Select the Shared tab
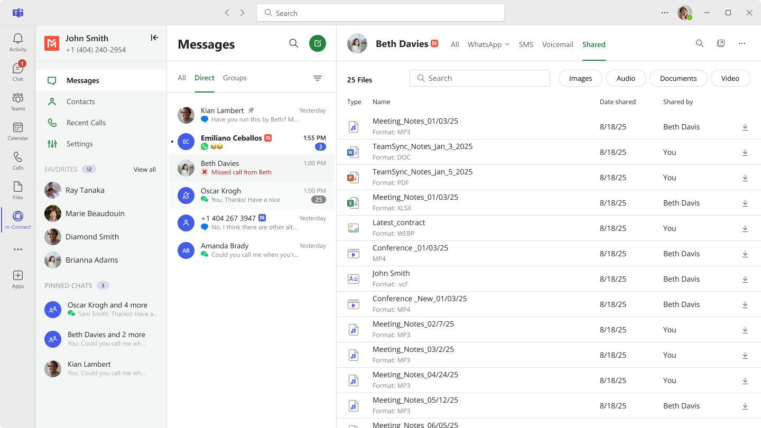 594,44
